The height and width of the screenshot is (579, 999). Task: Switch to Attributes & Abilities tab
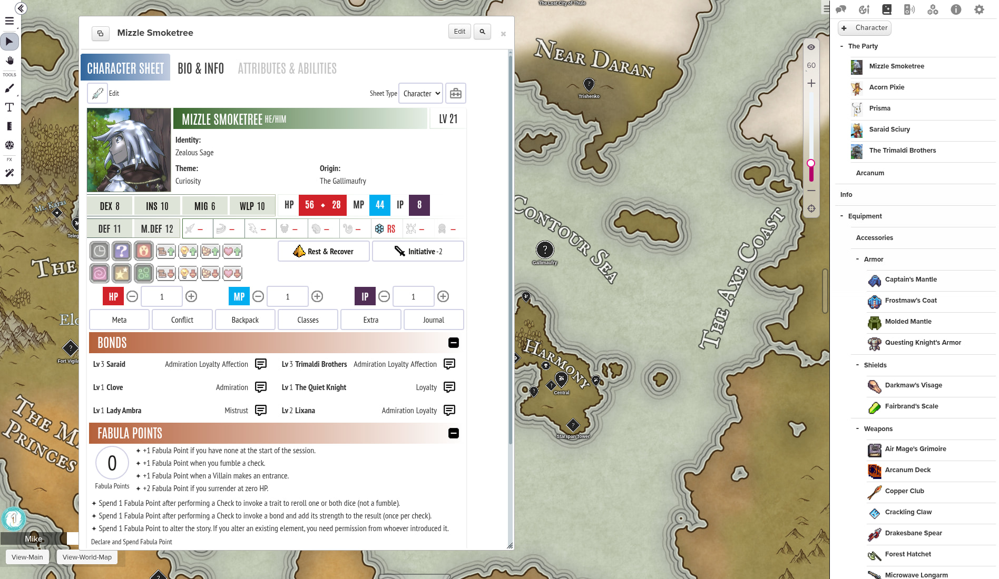pyautogui.click(x=287, y=68)
